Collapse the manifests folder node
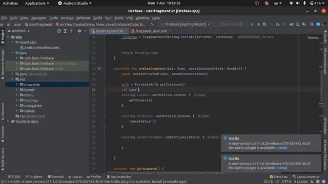The image size is (328, 184). pos(12,42)
